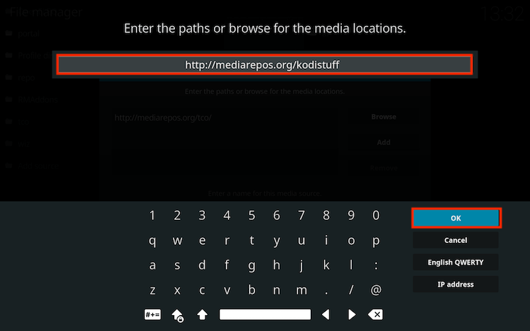The width and height of the screenshot is (530, 331).
Task: Tap the @ symbol key
Action: (376, 290)
